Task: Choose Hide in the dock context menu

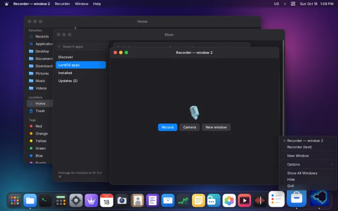Action: 308,179
